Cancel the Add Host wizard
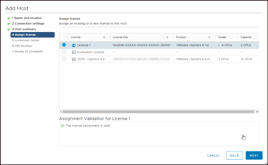Screen dimensions: 268x165 [x=213, y=155]
